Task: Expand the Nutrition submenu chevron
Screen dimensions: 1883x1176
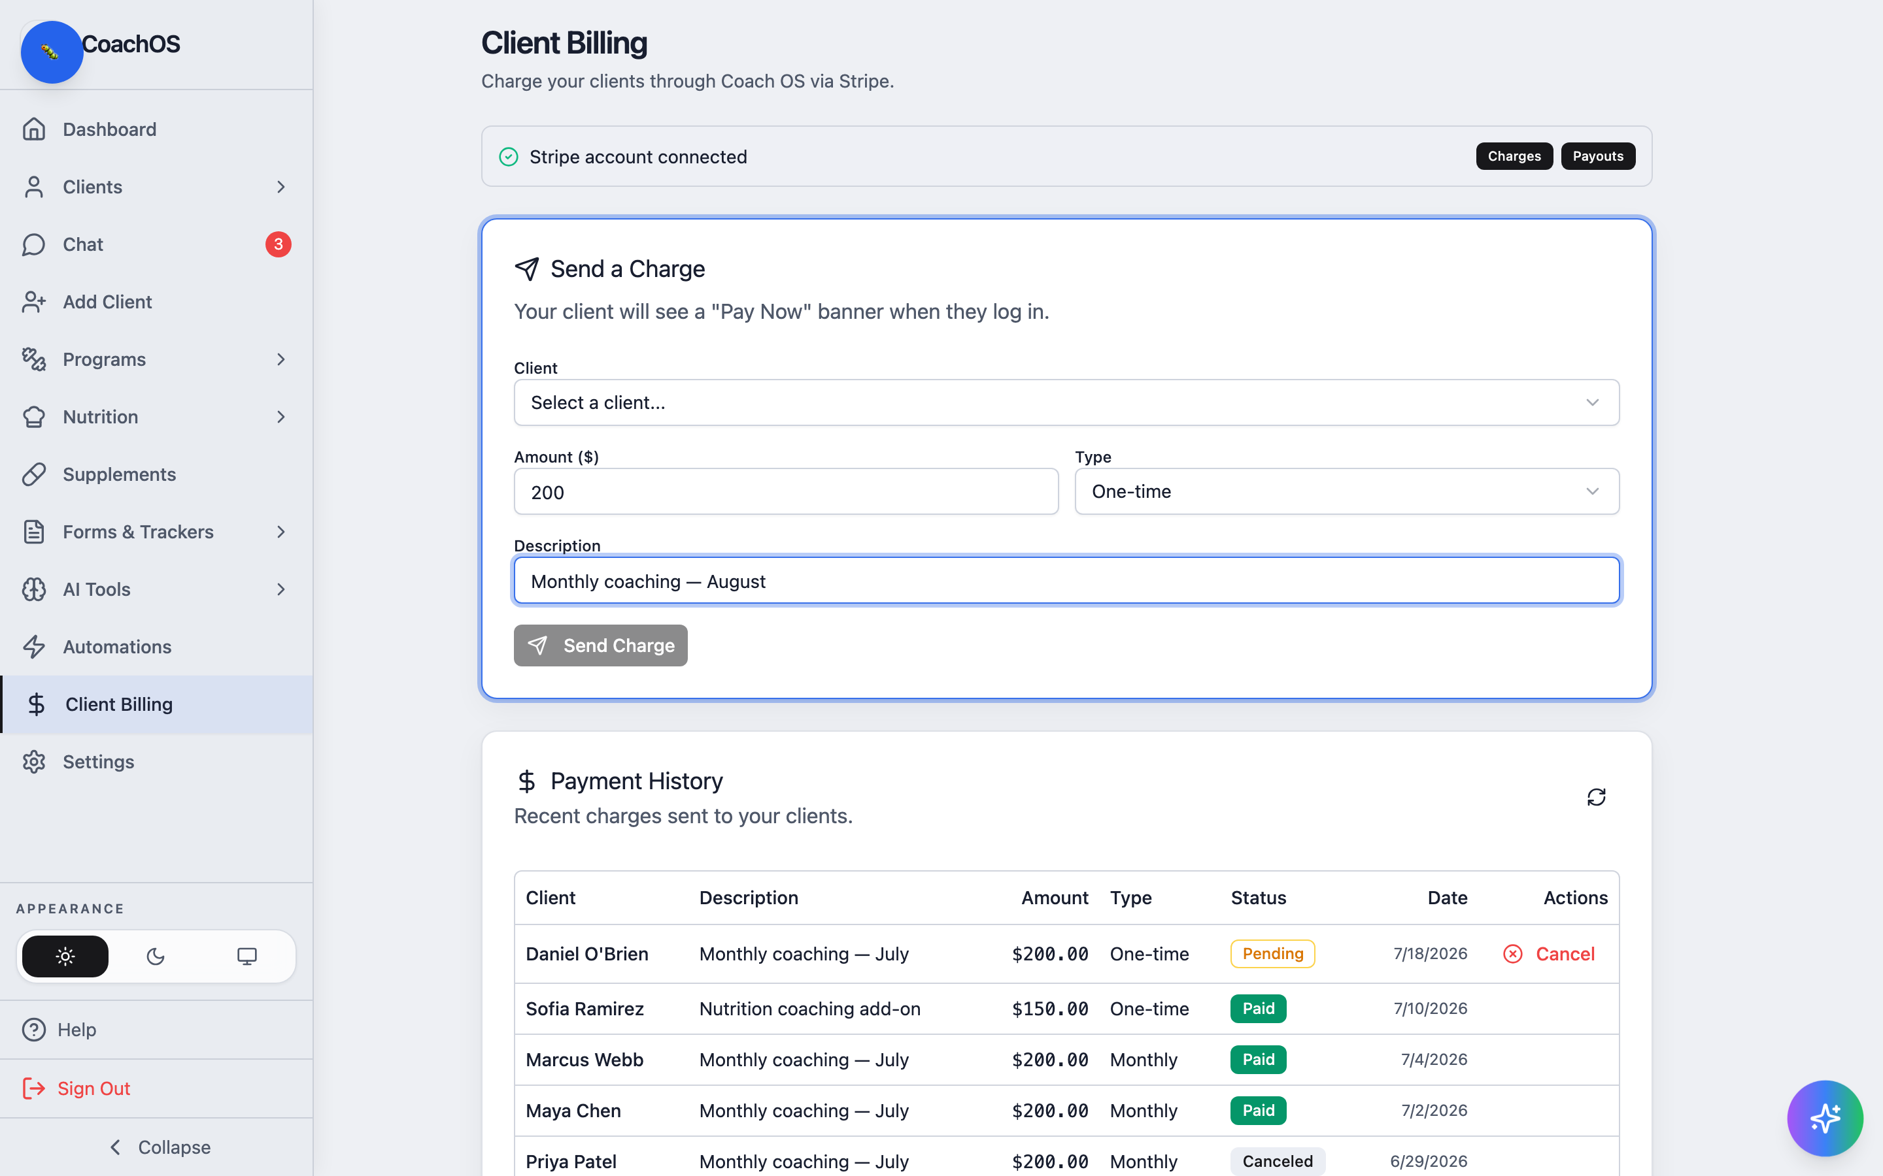Action: pos(281,417)
